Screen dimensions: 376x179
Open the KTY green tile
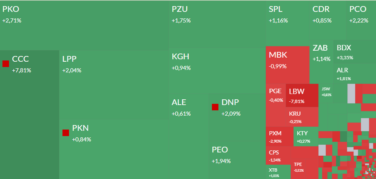[305, 136]
